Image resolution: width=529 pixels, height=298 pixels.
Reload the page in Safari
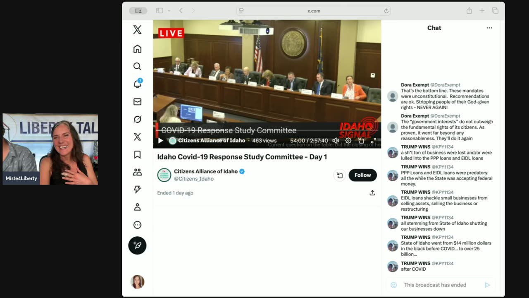386,11
